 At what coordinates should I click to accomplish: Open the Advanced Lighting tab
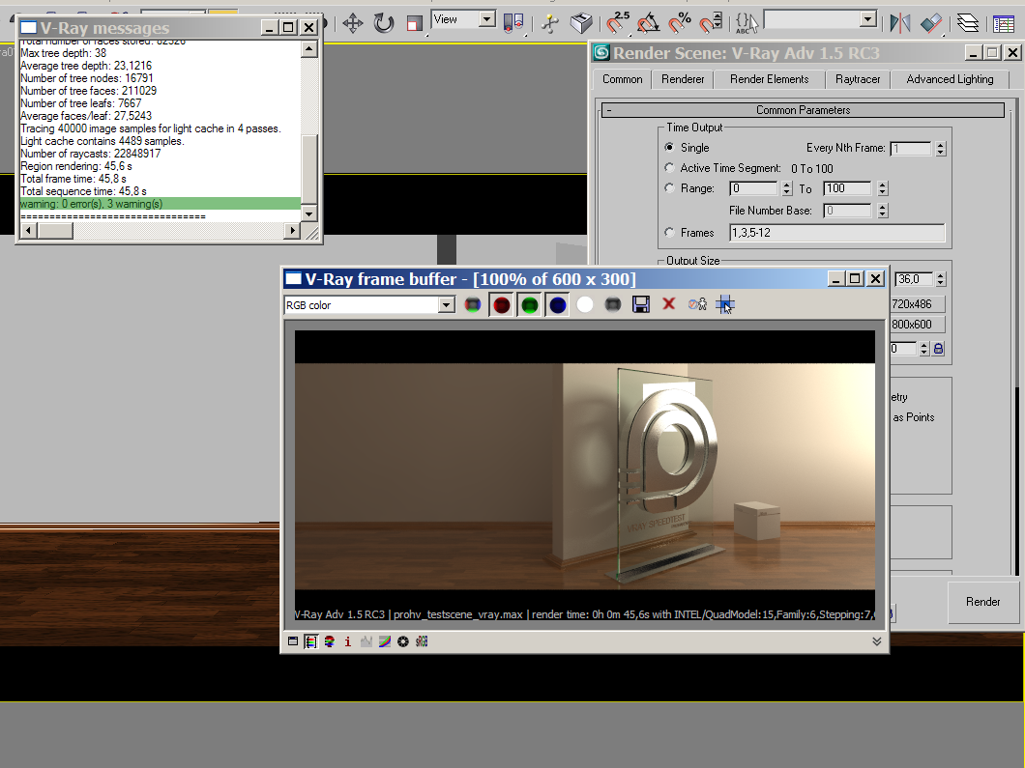pos(950,79)
